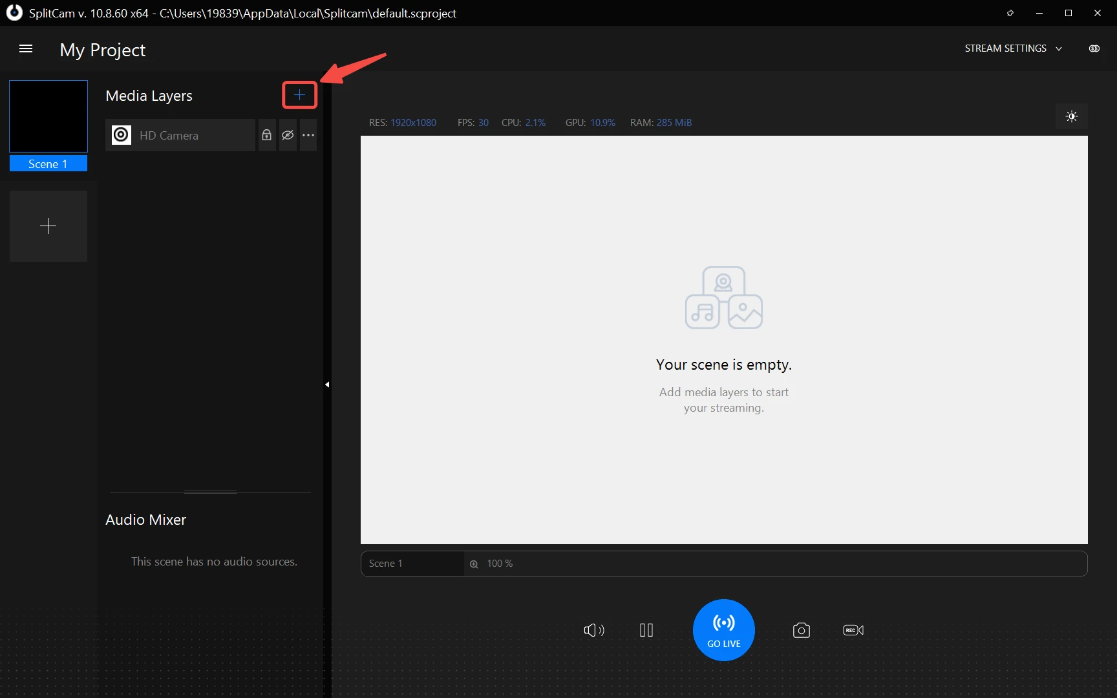1117x698 pixels.
Task: Toggle lock on HD Camera layer
Action: (266, 135)
